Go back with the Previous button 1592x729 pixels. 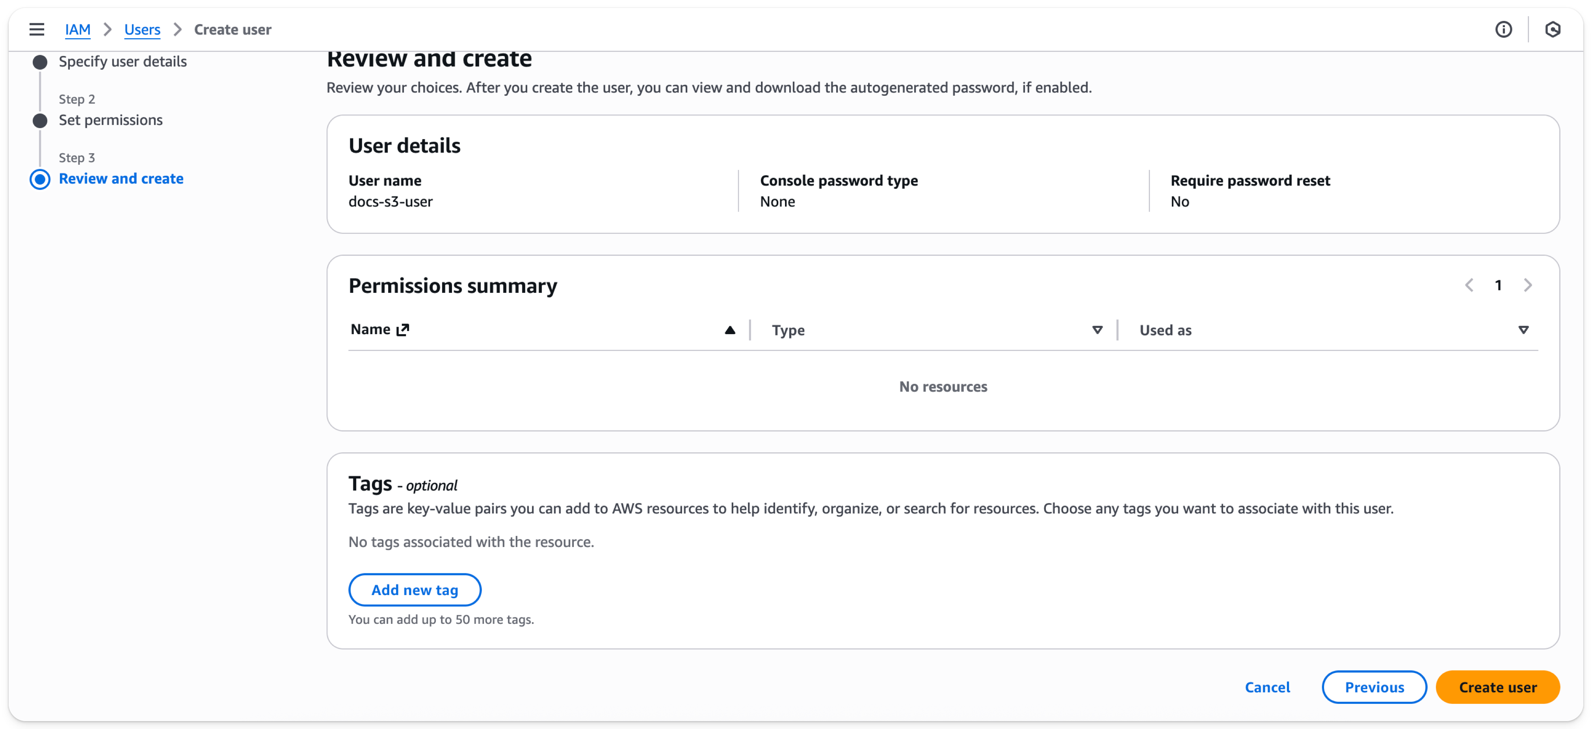point(1374,687)
